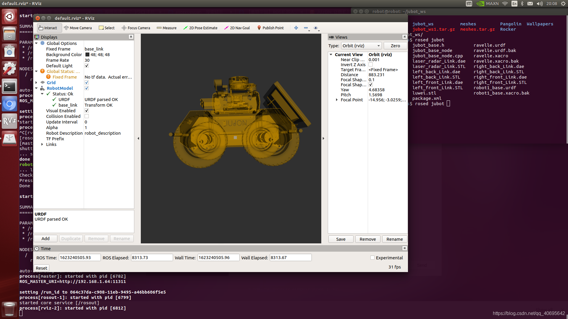Activate the Publish Point tool
Viewport: 568px width, 319px height.
point(270,28)
